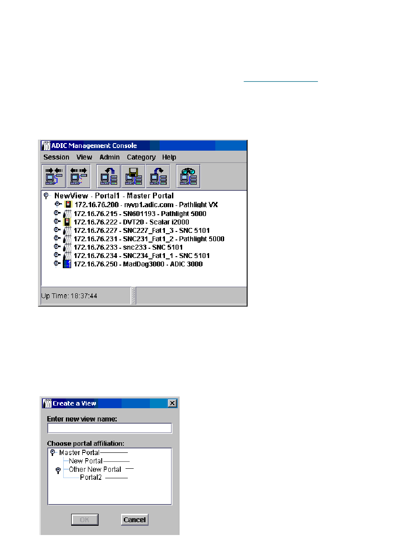420x554 pixels.
Task: Choose Master Portal as affiliation
Action: coord(80,452)
